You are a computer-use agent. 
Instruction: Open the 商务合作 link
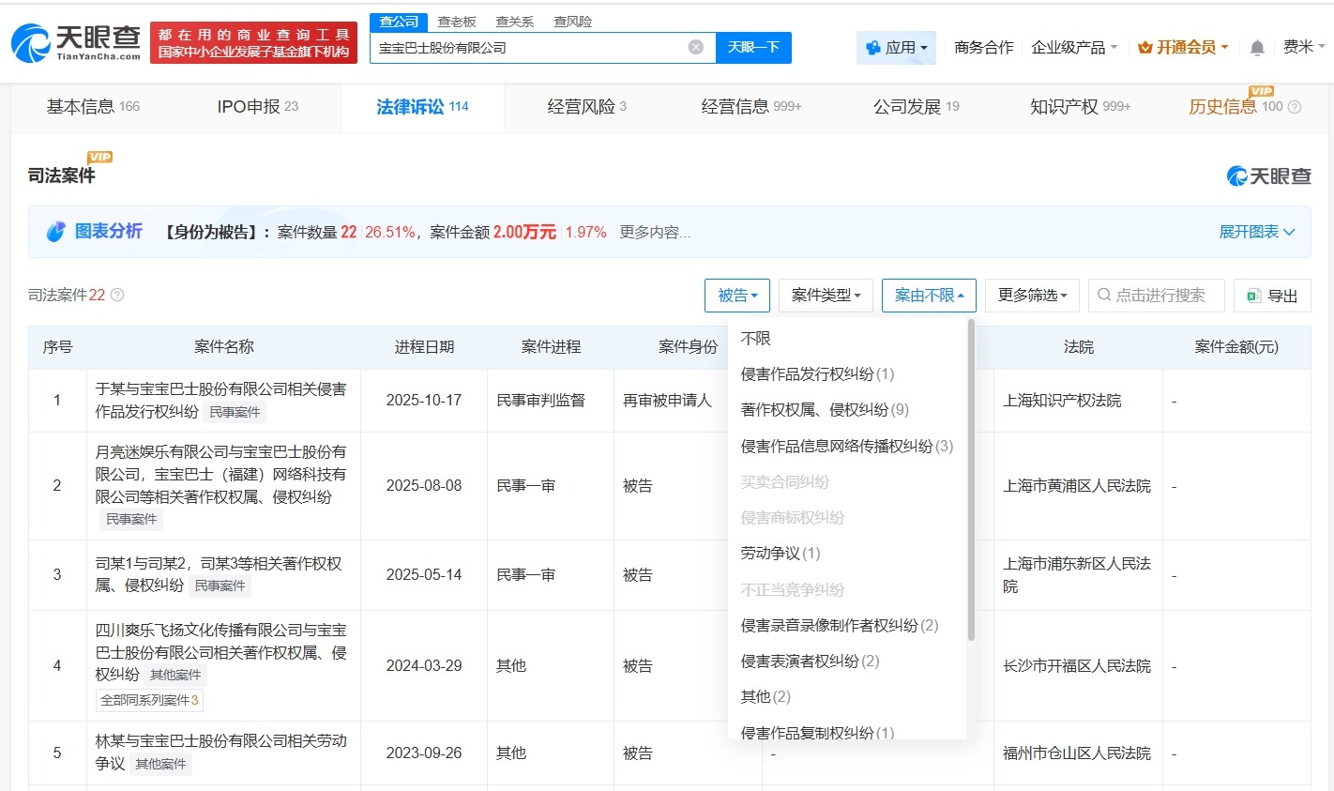[x=983, y=46]
